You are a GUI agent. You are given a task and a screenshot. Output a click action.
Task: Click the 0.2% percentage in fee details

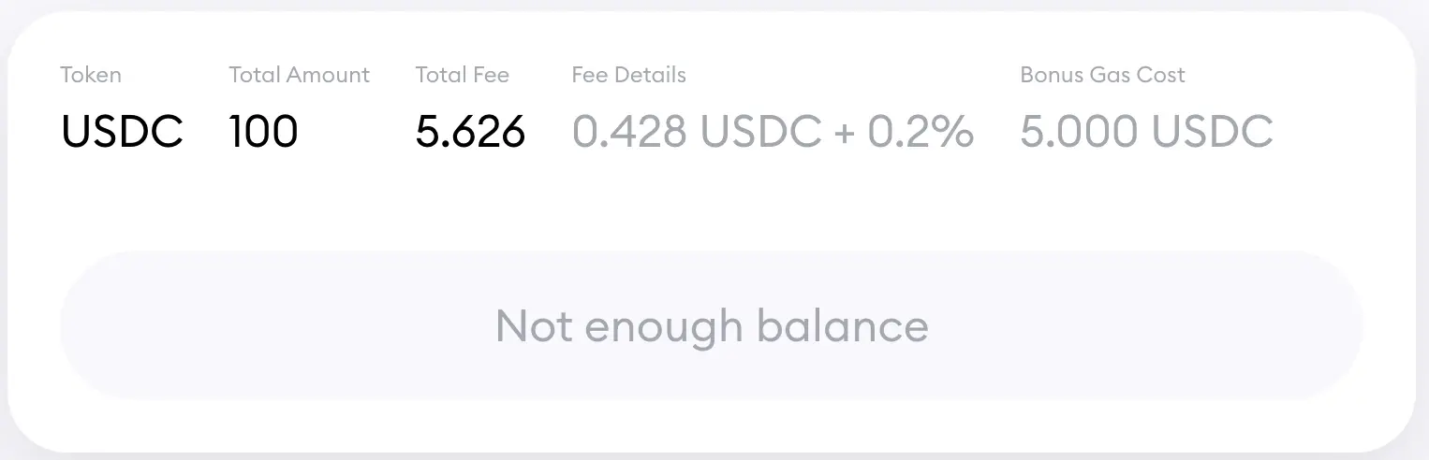[921, 132]
